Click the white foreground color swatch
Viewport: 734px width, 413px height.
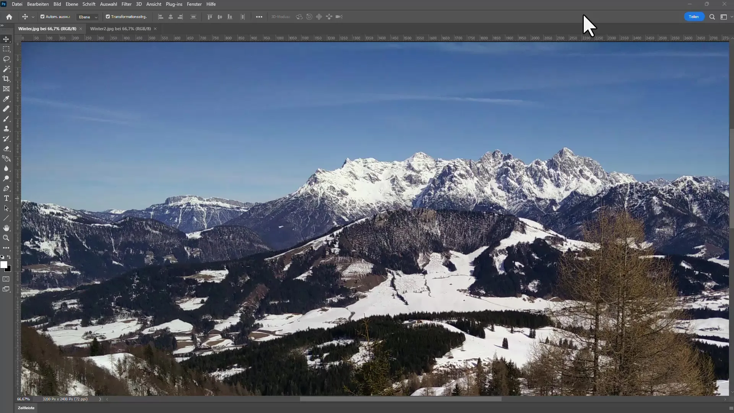[3, 265]
